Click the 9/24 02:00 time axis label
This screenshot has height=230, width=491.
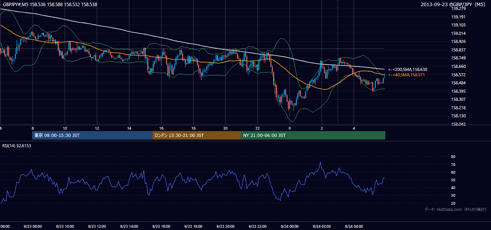322,227
